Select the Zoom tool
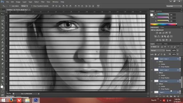183x103 pixels. (3, 81)
